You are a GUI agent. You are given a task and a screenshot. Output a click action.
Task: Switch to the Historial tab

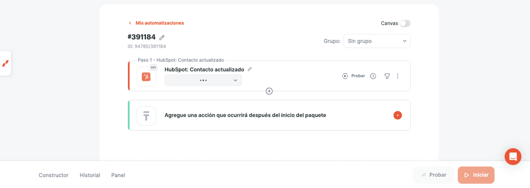90,175
